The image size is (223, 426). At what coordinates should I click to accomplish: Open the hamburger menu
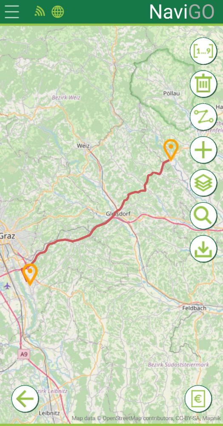pyautogui.click(x=12, y=12)
